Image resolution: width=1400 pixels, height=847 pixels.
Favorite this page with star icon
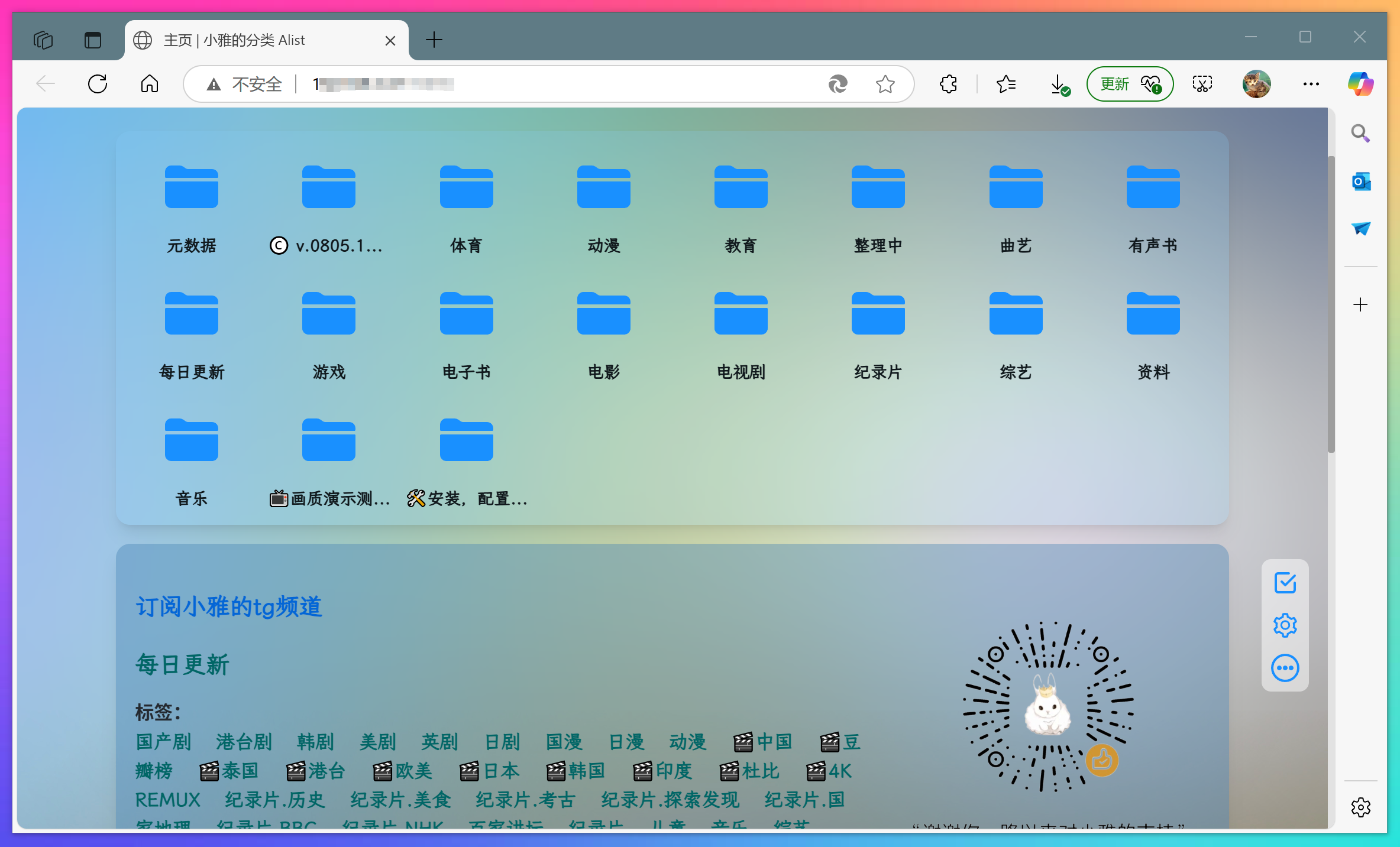click(885, 84)
